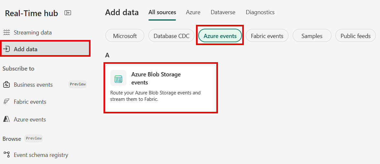Deselect the Azure events filter chip
The image size is (380, 164).
[x=220, y=36]
